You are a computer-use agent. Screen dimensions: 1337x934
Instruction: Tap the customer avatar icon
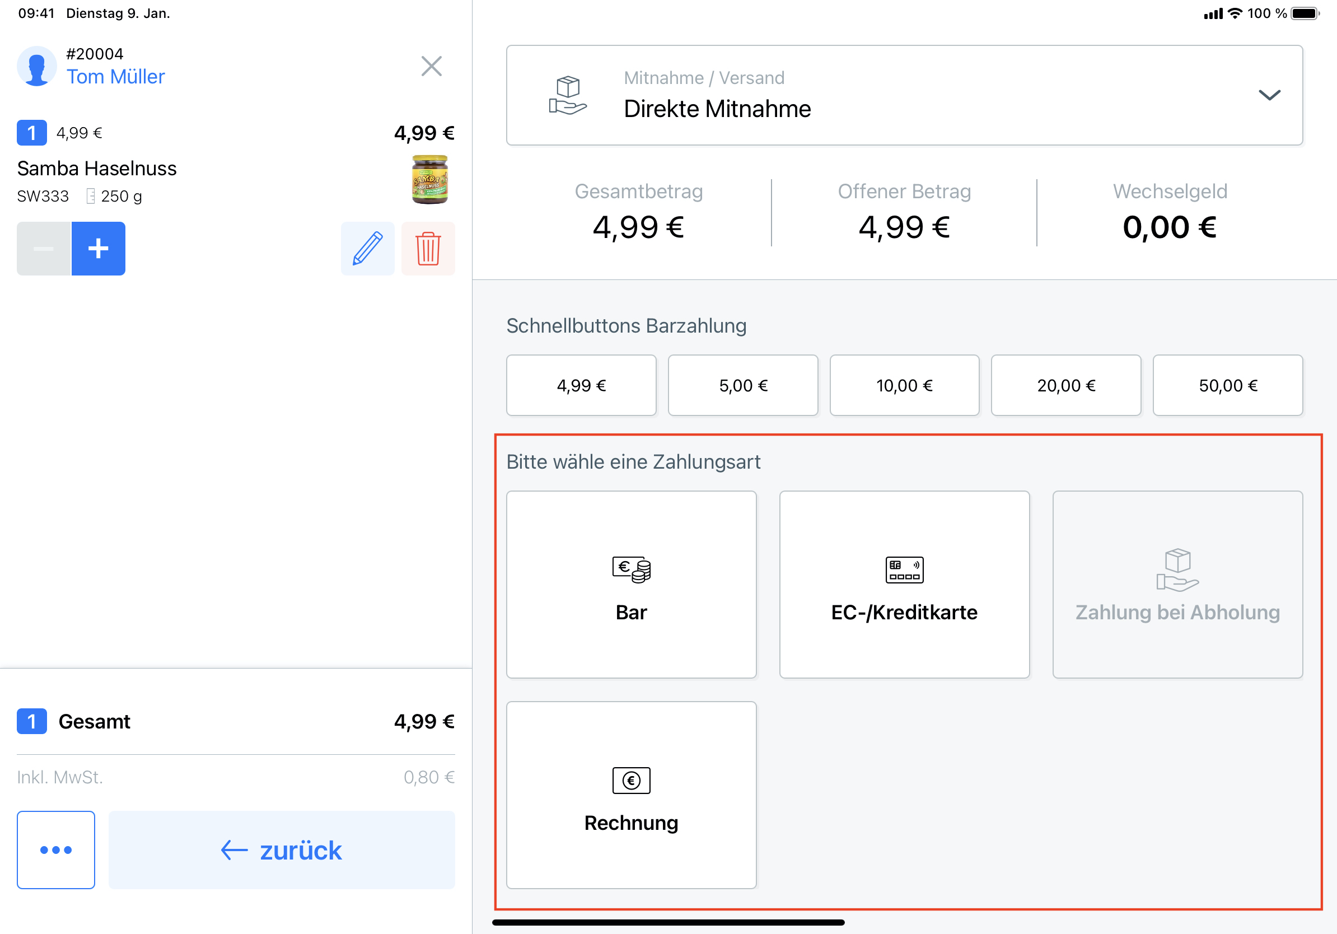tap(37, 66)
